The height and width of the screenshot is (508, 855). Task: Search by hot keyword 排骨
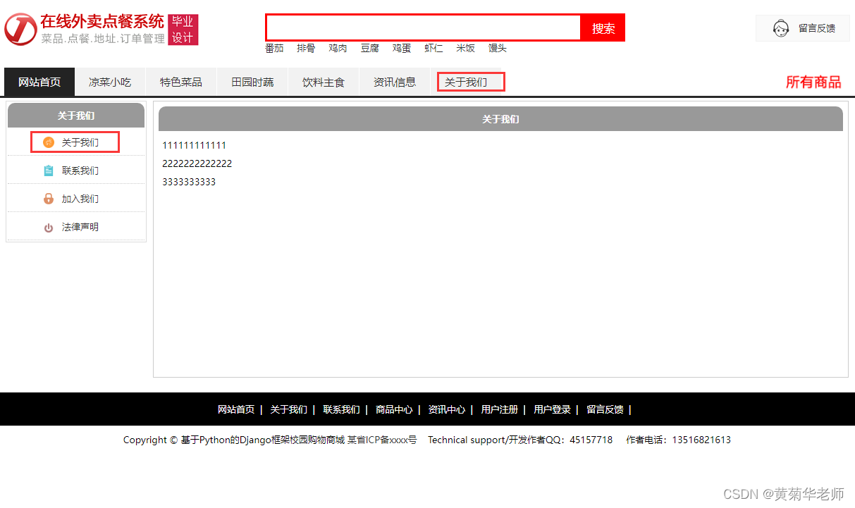pyautogui.click(x=306, y=48)
